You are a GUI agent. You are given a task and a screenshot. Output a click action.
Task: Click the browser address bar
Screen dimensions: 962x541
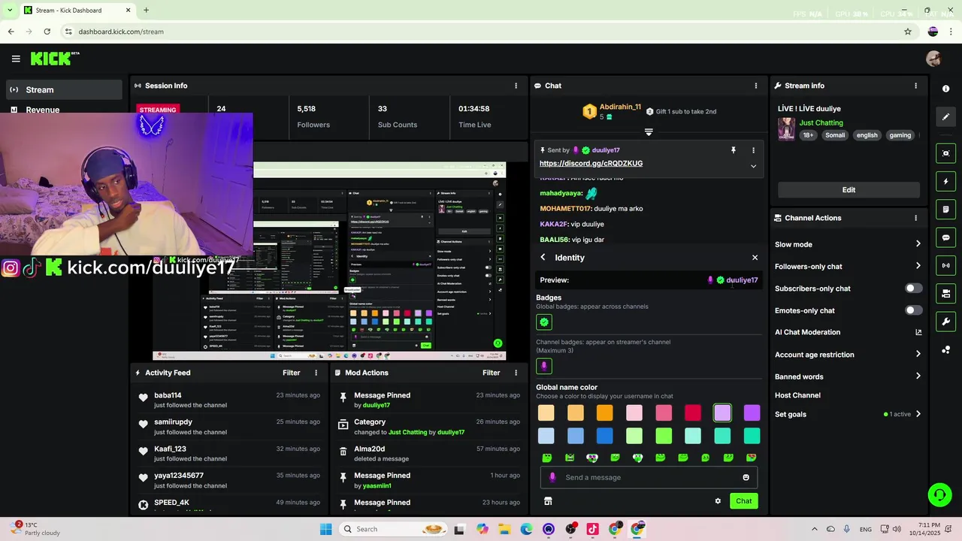(x=481, y=32)
